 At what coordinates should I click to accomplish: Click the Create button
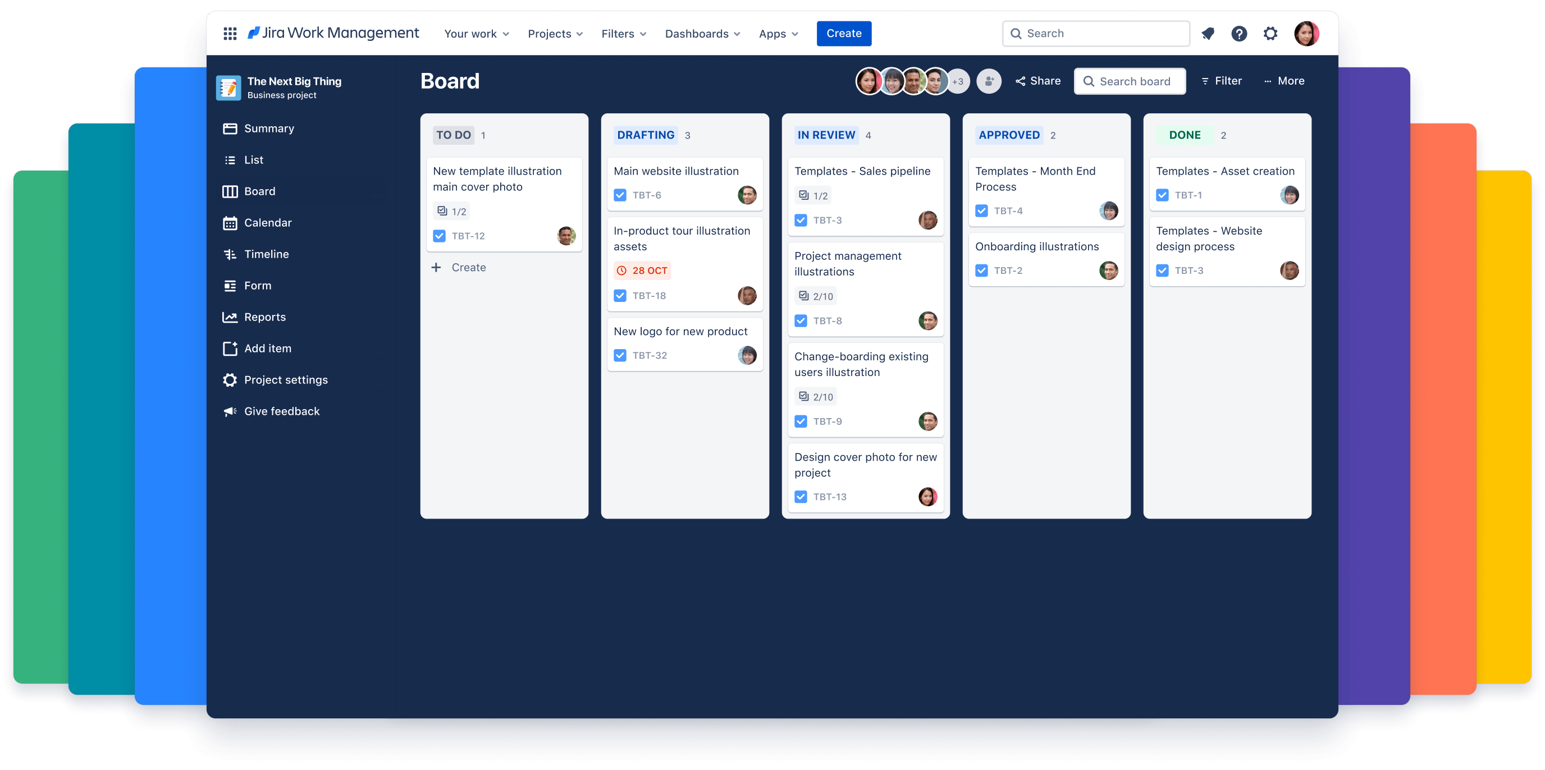842,34
